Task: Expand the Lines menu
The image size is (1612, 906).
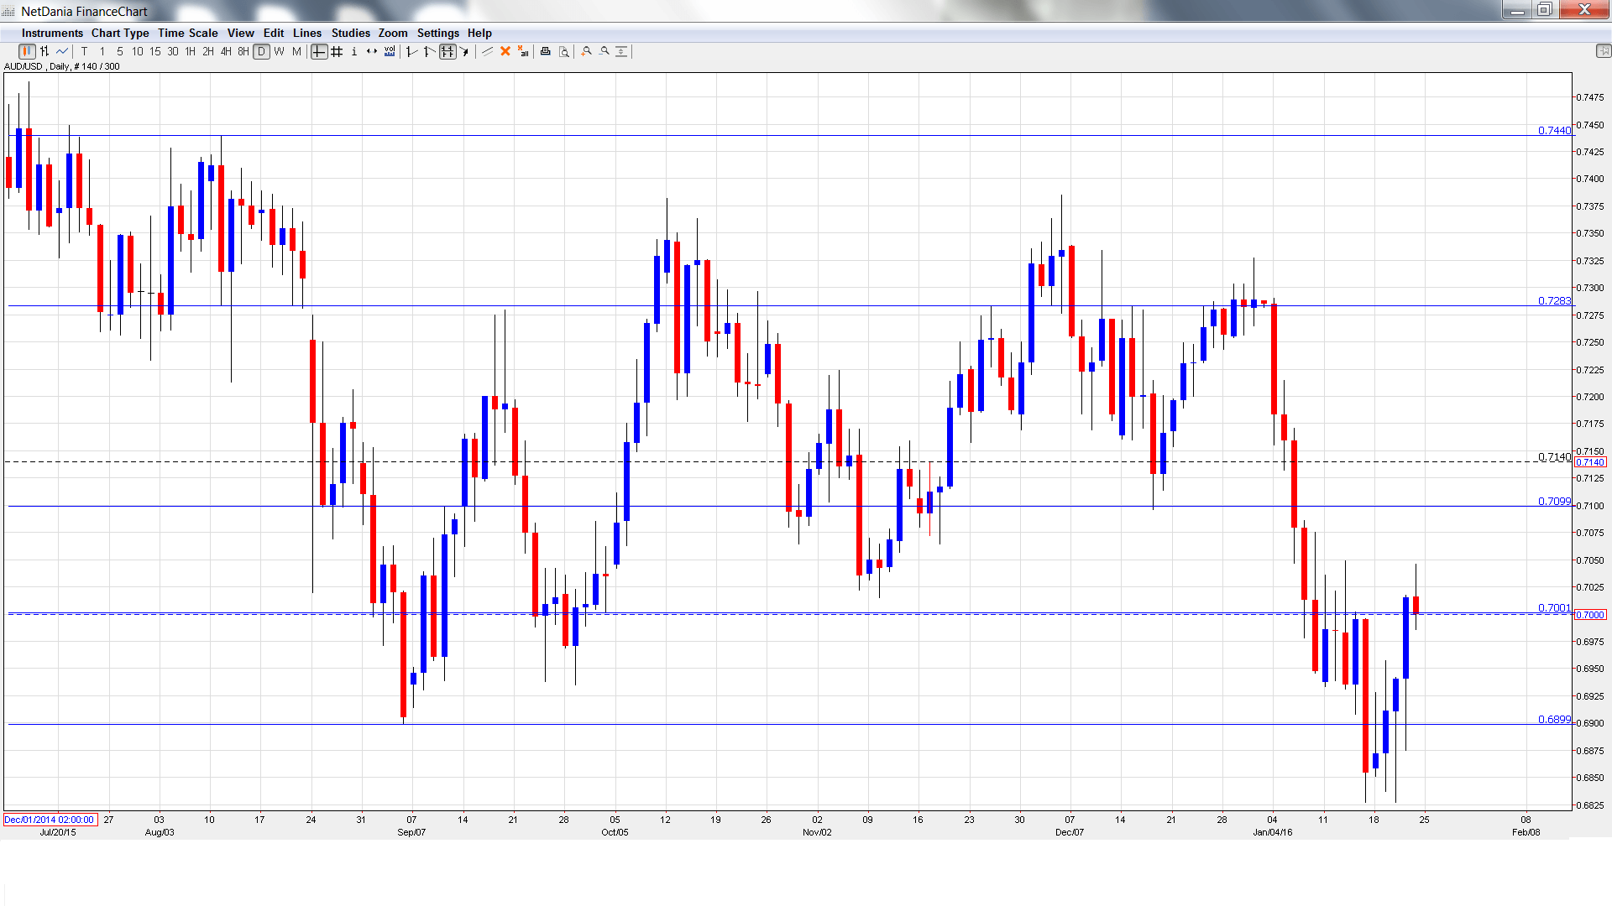Action: coord(306,33)
